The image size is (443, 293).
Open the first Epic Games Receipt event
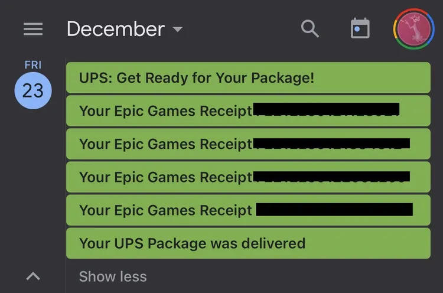click(x=165, y=111)
